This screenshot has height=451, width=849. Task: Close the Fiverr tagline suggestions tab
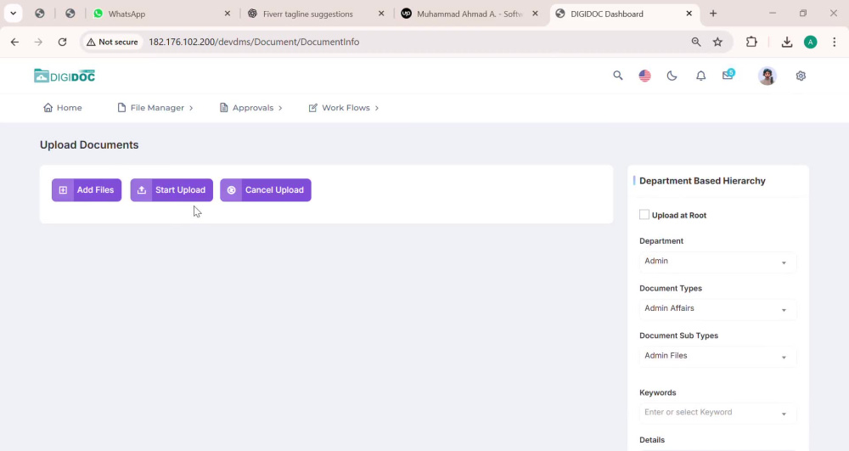coord(381,14)
